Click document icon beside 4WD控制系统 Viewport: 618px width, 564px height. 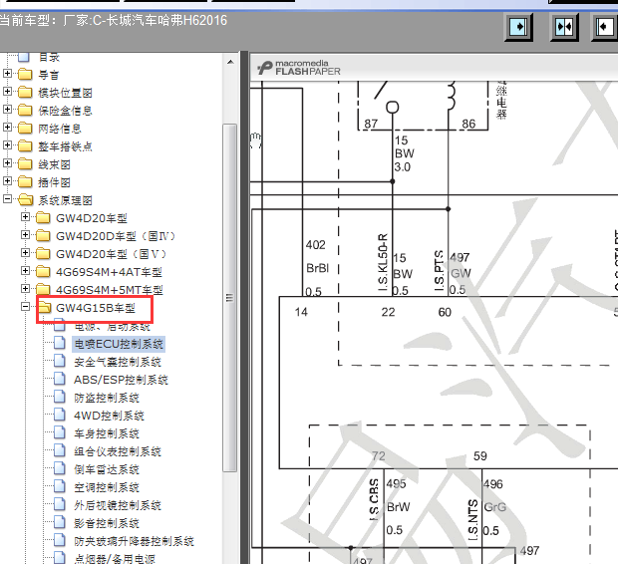60,415
